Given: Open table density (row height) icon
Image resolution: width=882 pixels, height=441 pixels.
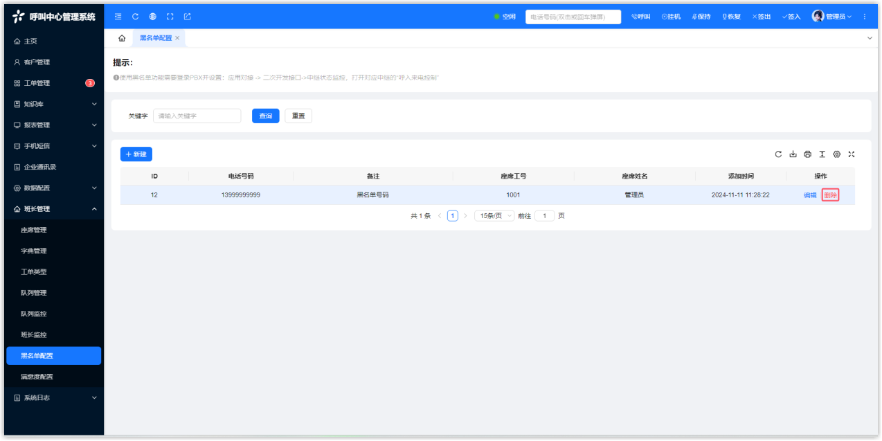Looking at the screenshot, I should [x=822, y=154].
